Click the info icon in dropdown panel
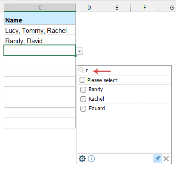Screen dimensions: 176x169 coord(91,159)
